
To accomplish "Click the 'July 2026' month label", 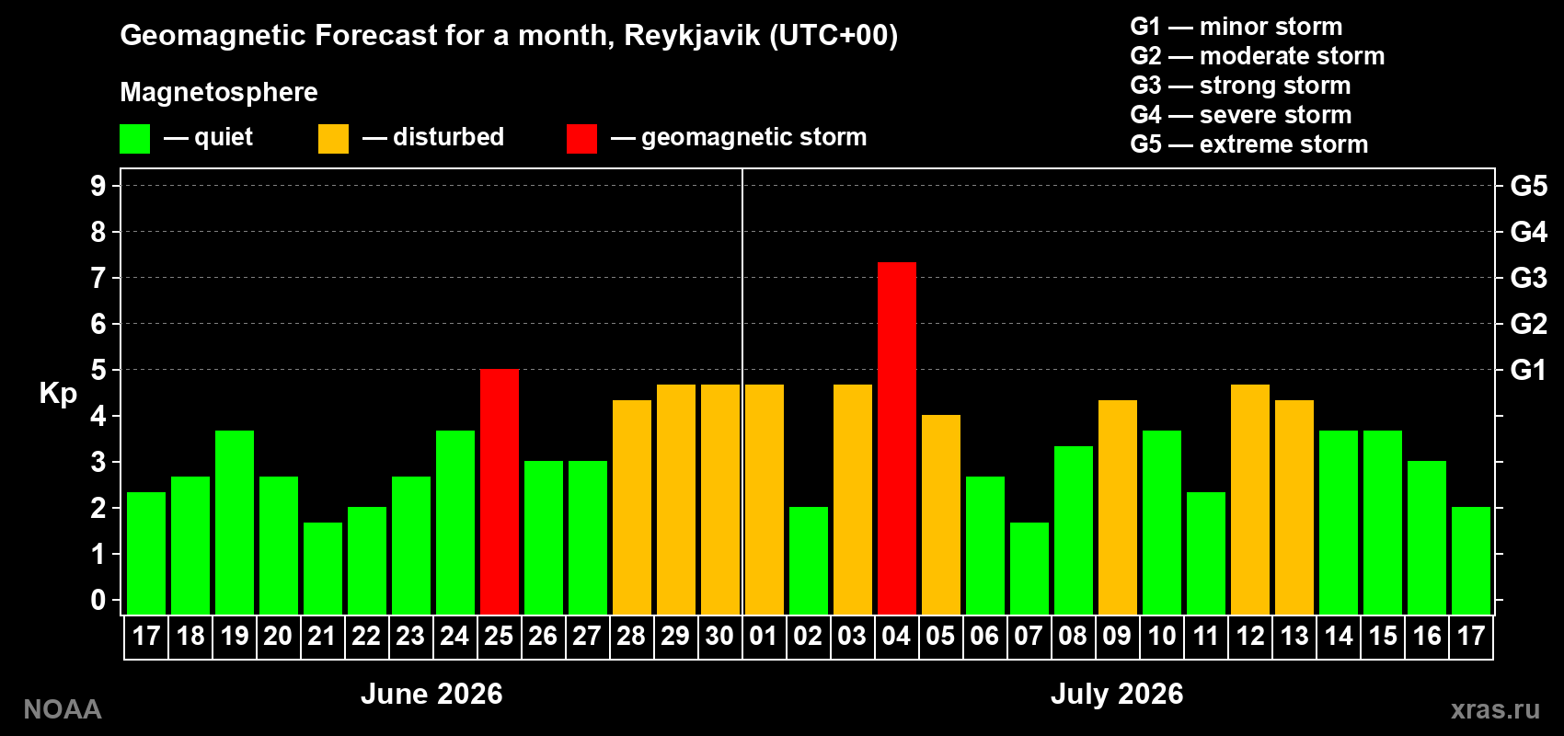I will (1117, 694).
